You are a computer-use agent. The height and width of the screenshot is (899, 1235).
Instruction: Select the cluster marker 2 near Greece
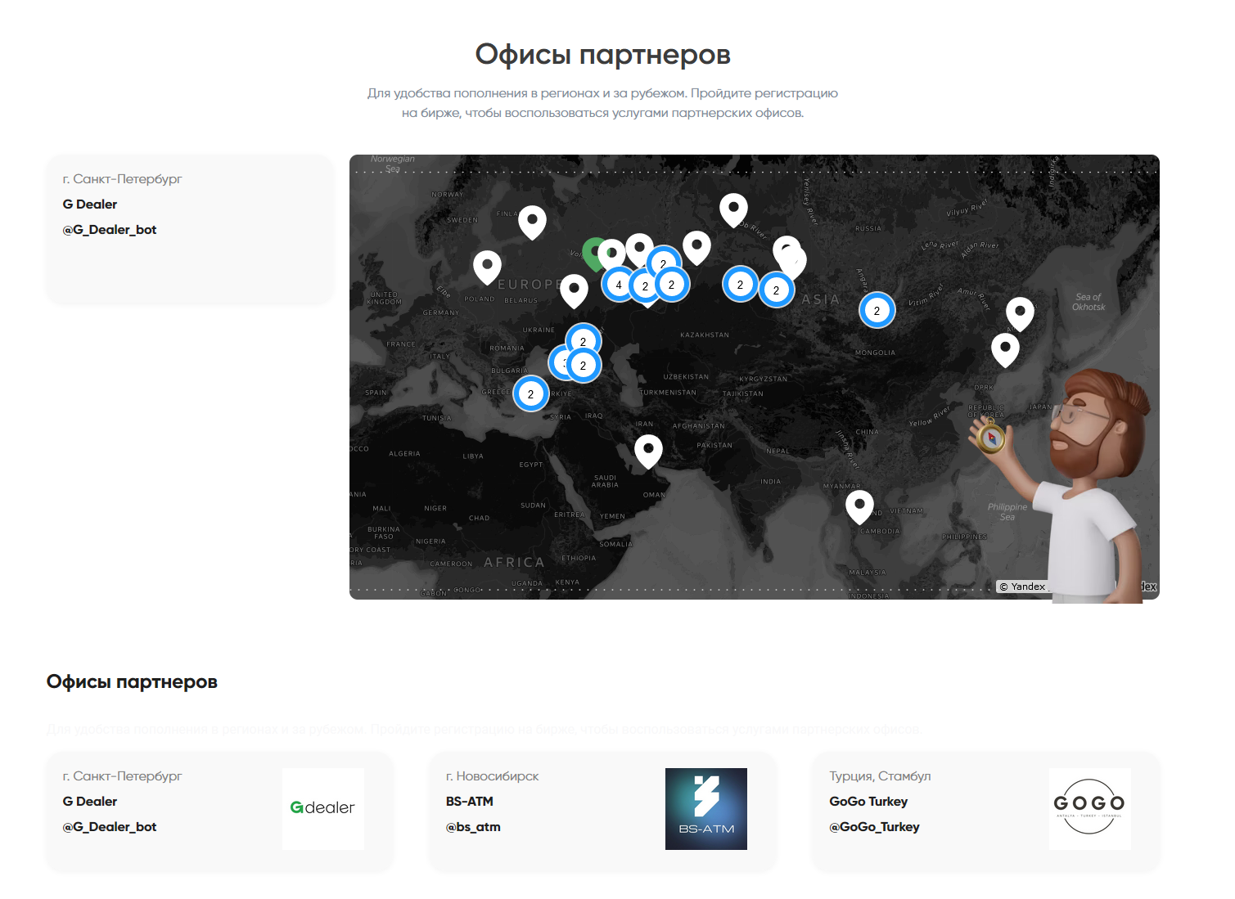[530, 394]
